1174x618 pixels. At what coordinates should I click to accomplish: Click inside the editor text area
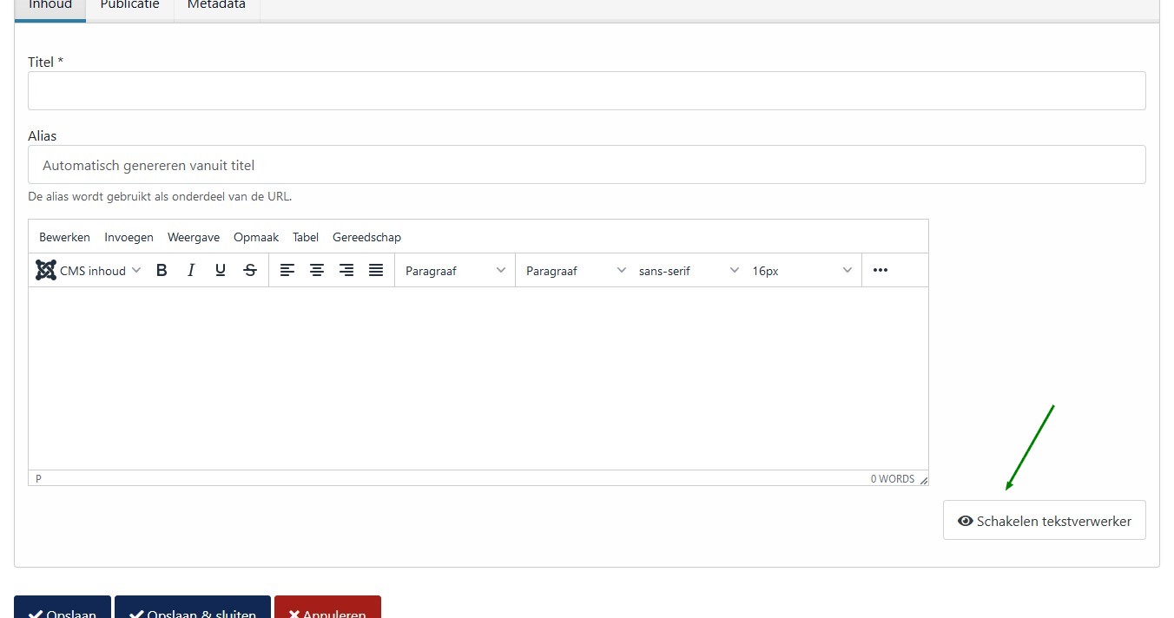tap(478, 378)
